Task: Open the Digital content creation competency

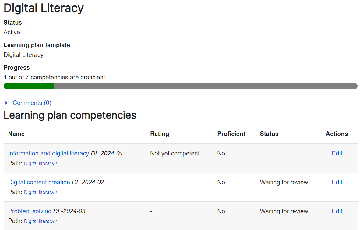Action: tap(39, 182)
